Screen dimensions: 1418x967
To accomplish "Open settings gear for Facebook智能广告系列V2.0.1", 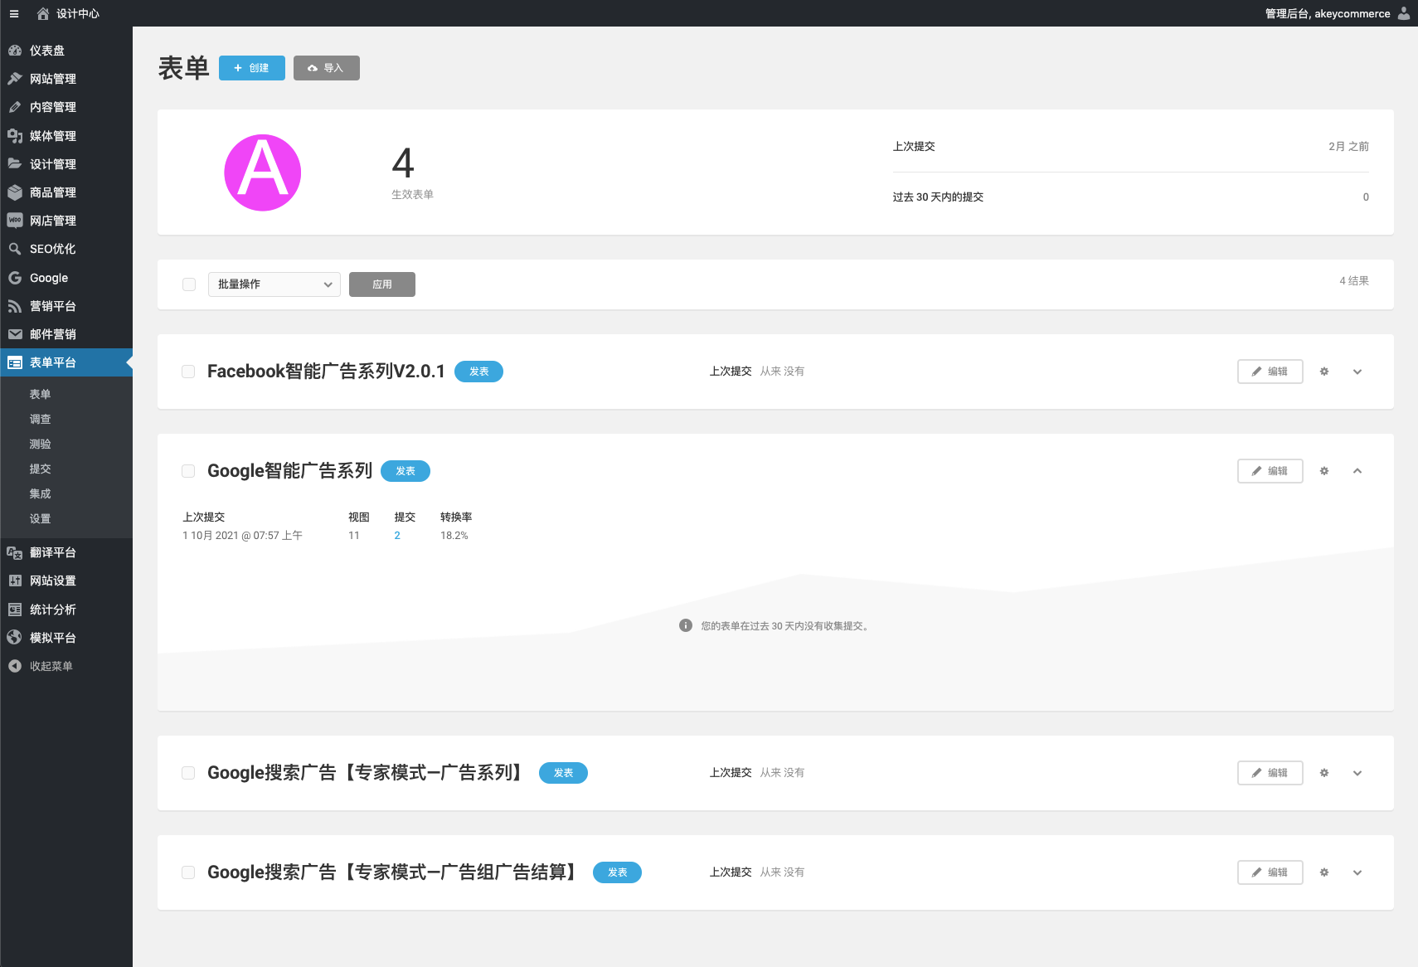I will tap(1324, 372).
